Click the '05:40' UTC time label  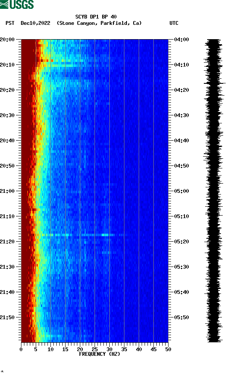point(182,292)
